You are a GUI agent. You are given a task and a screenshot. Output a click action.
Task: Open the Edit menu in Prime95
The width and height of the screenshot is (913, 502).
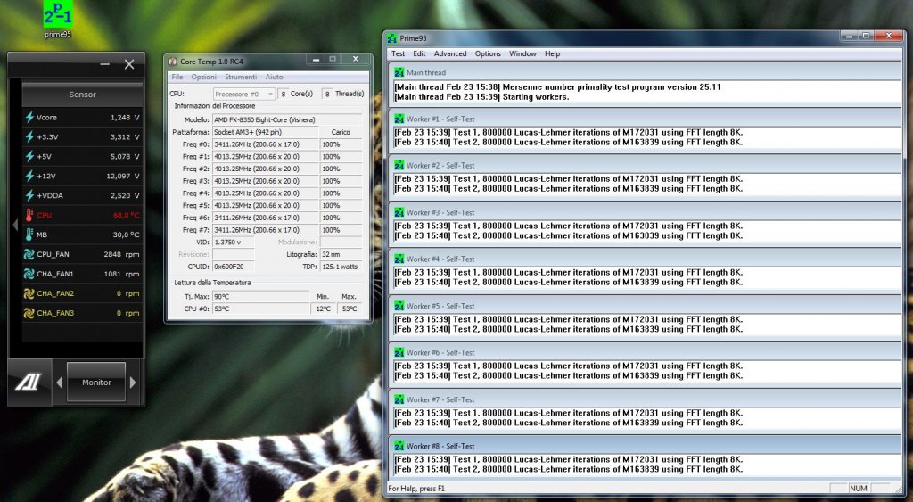click(419, 53)
